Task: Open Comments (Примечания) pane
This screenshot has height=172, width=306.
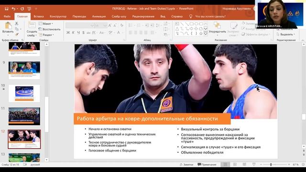Action: pos(207,164)
